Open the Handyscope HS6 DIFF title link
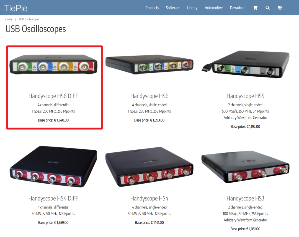The height and width of the screenshot is (237, 299). click(53, 96)
